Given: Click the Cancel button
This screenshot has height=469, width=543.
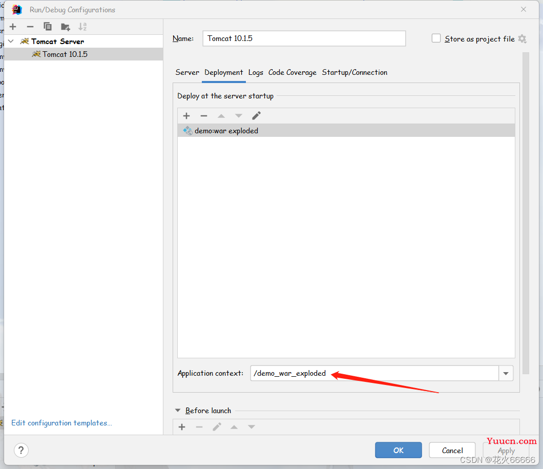Looking at the screenshot, I should tap(452, 451).
